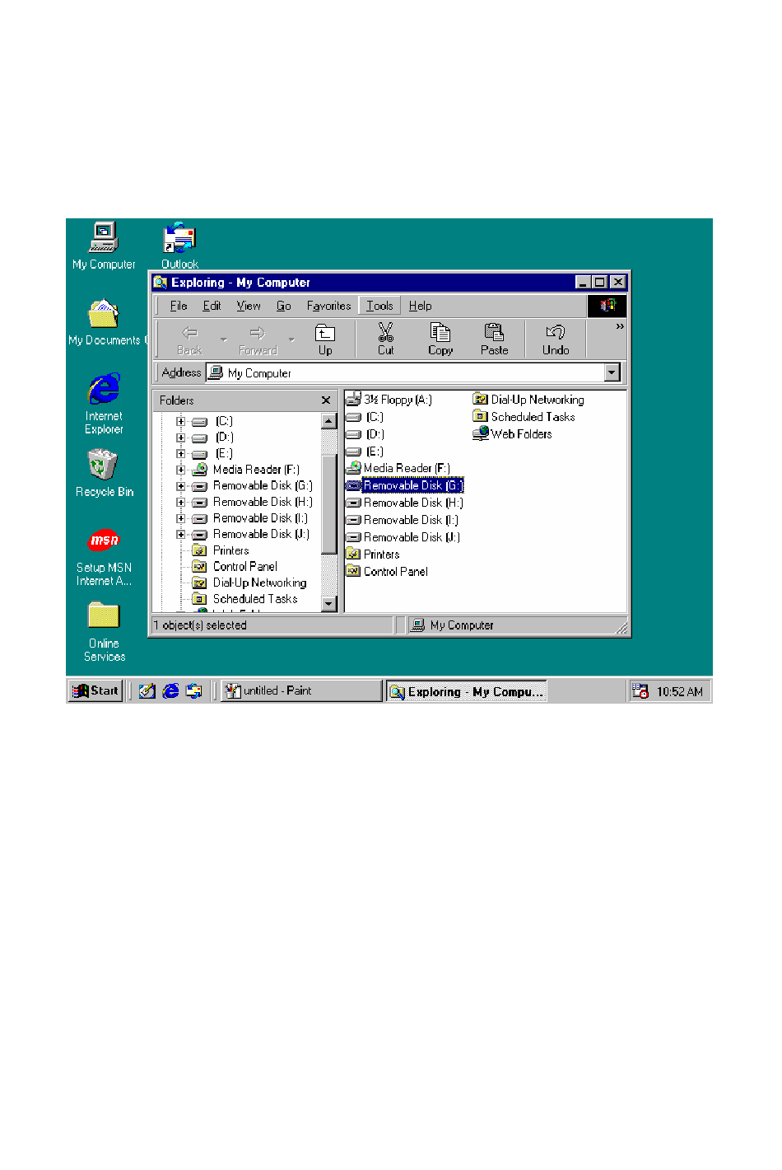The image size is (782, 1170).
Task: Click the Back arrow toolbar button
Action: [189, 339]
